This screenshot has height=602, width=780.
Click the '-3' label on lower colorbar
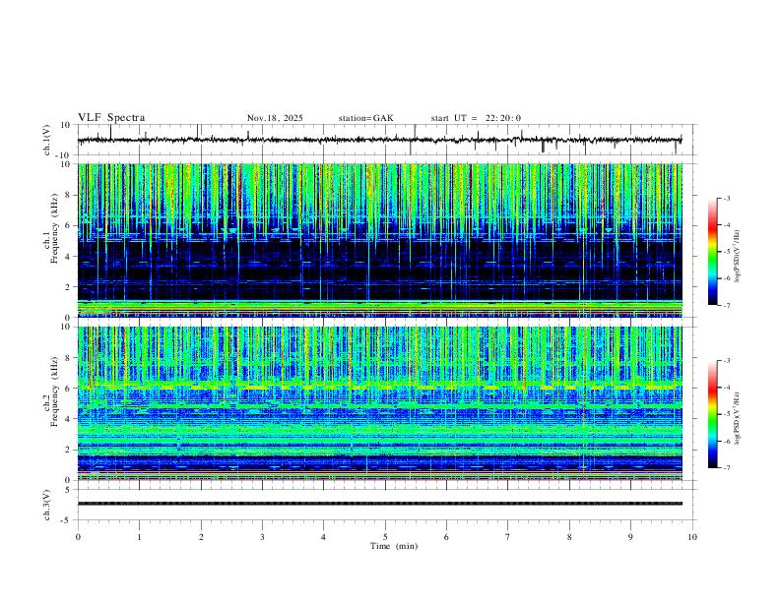click(x=727, y=361)
